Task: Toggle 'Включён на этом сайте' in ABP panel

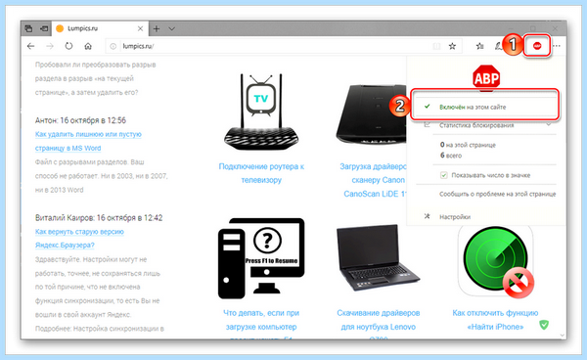Action: (485, 107)
